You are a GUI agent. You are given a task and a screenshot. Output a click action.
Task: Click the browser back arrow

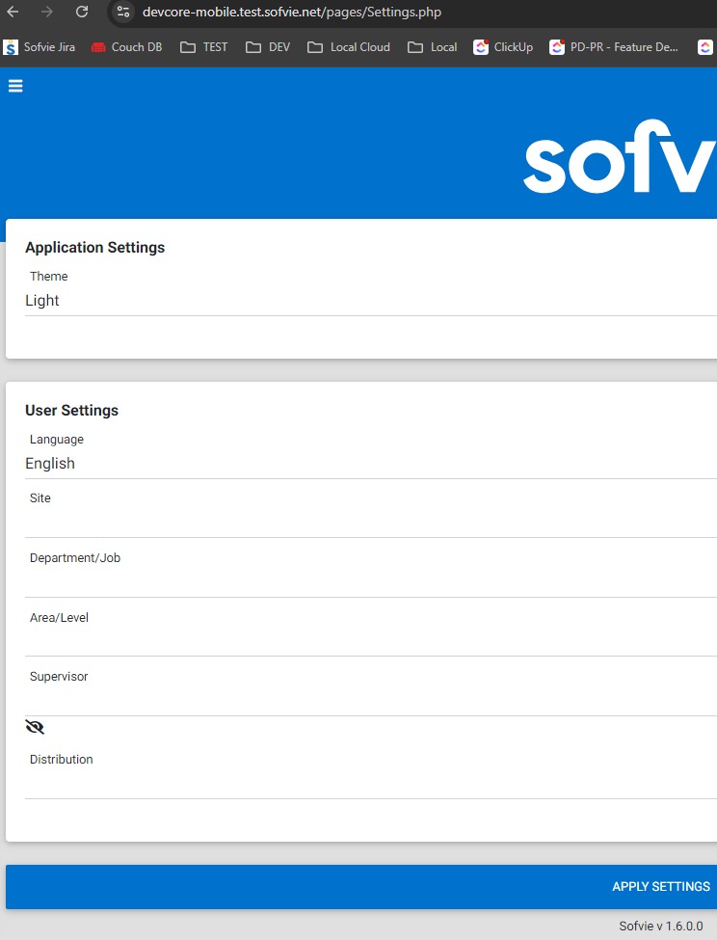click(x=13, y=12)
